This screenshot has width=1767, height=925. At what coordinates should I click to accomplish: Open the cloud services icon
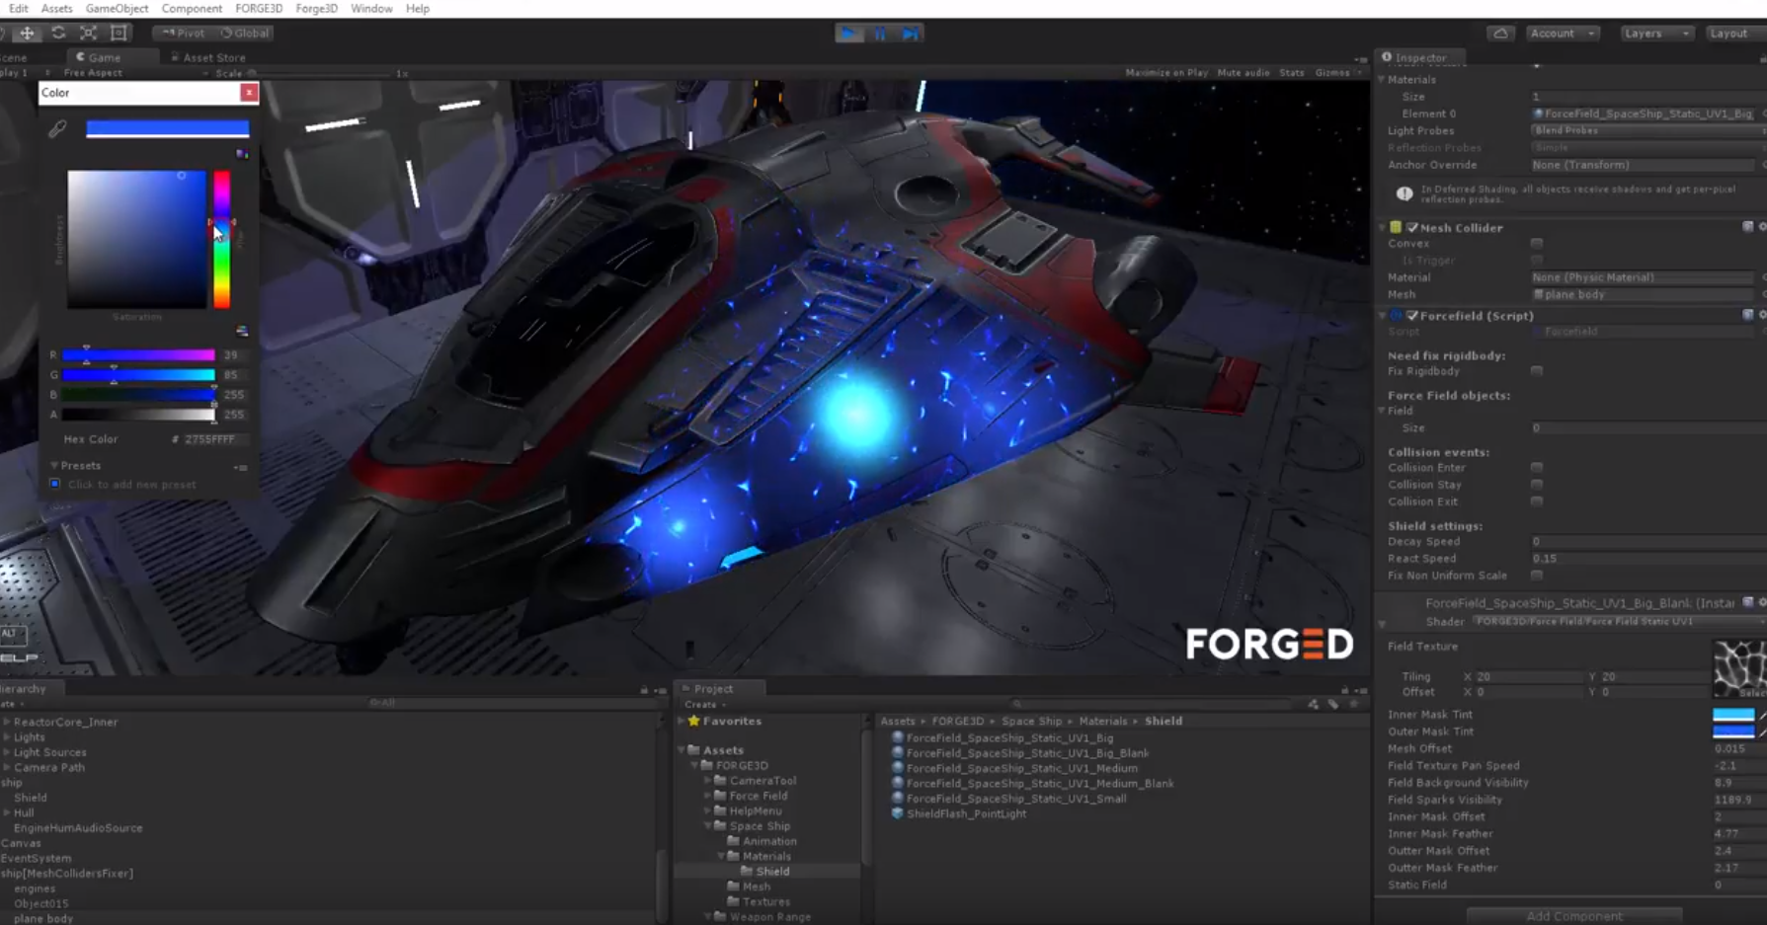click(x=1500, y=34)
